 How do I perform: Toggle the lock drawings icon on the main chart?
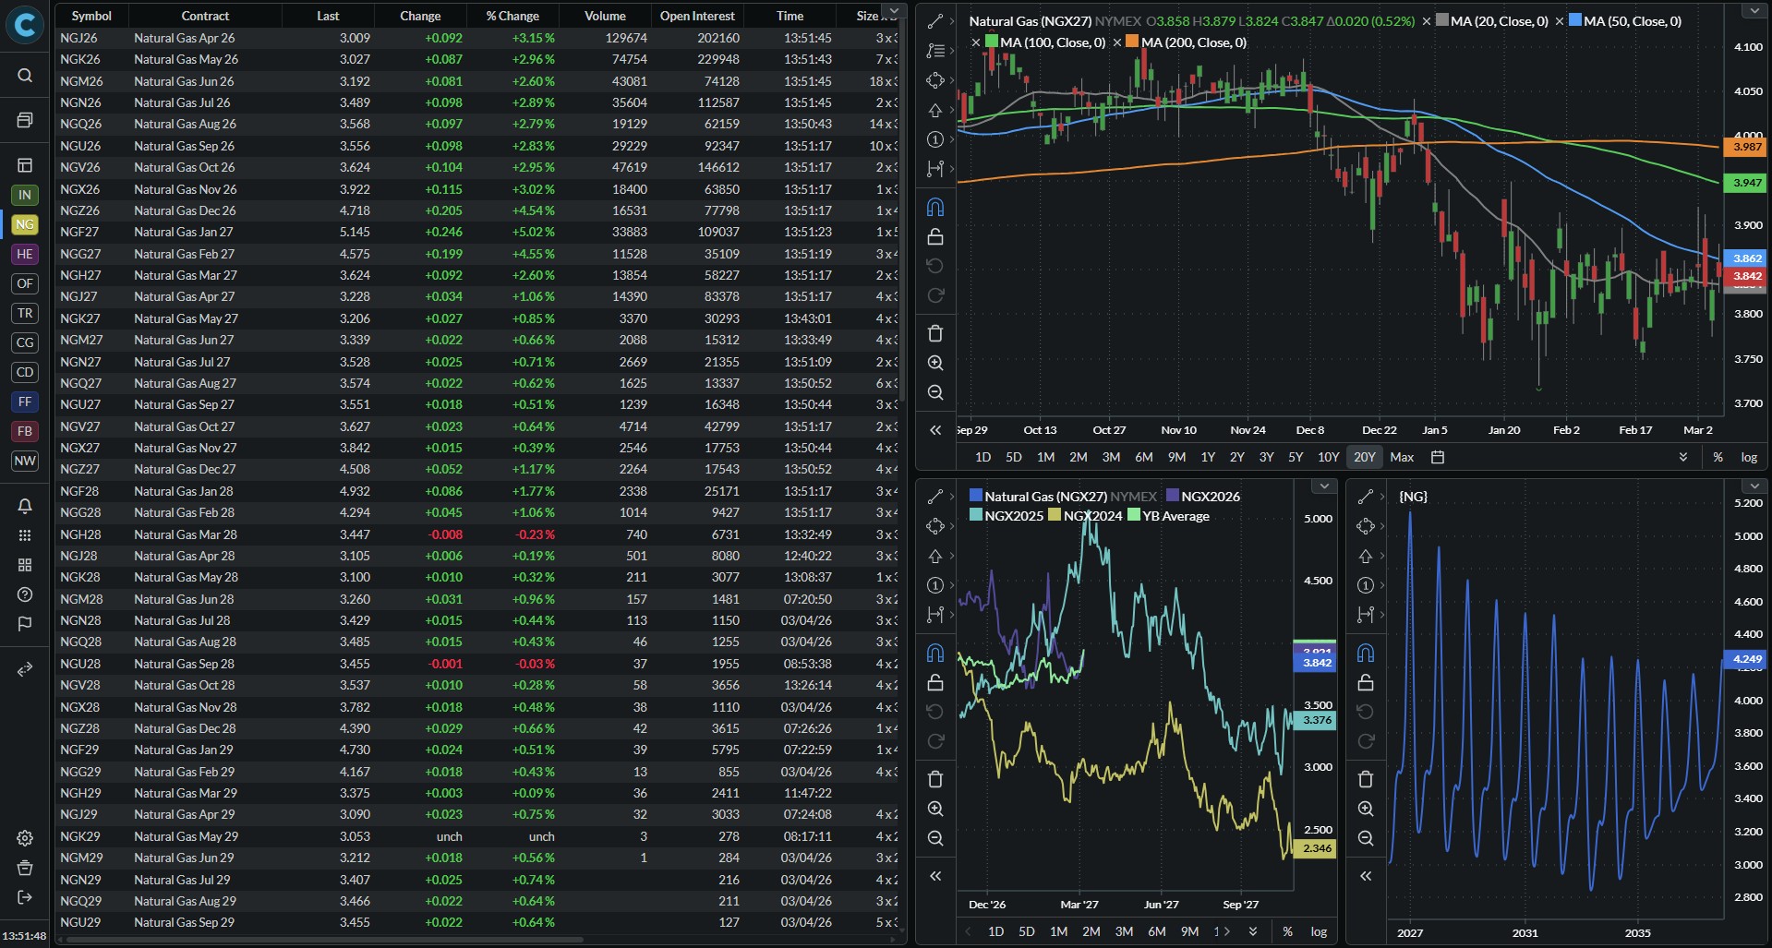(935, 236)
